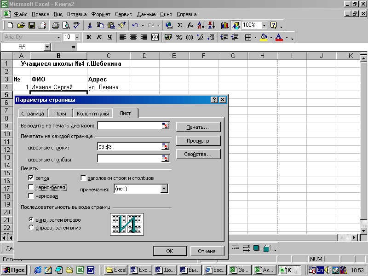Image resolution: width=368 pixels, height=276 pixels.
Task: Click the Currency style icon
Action: (x=168, y=37)
